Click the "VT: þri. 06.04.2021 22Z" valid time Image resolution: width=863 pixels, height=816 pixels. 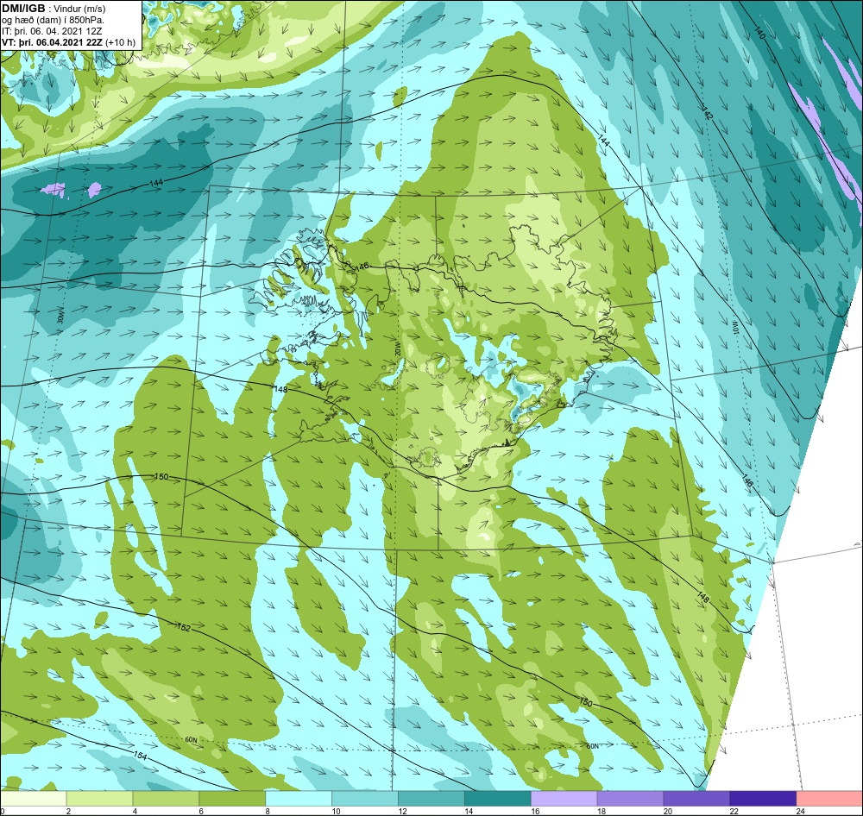pos(53,42)
